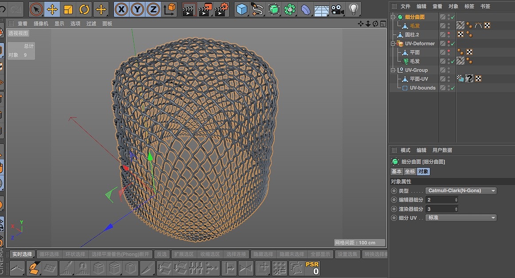Toggle 细分曲面 enable checkmark
Image resolution: width=515 pixels, height=278 pixels.
[x=453, y=17]
